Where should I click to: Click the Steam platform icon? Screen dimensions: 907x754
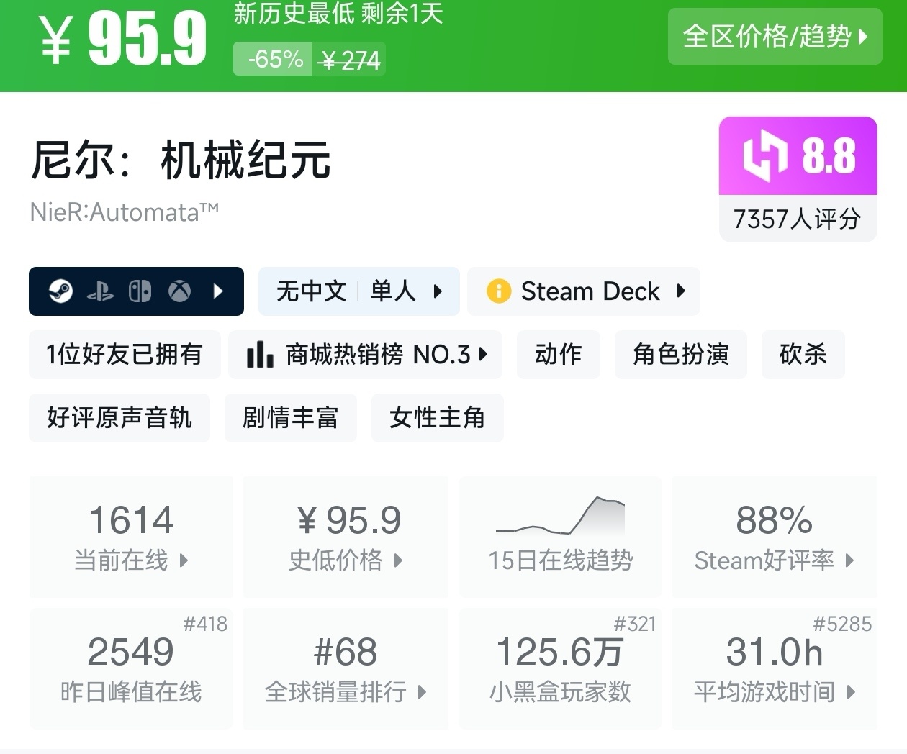point(60,291)
